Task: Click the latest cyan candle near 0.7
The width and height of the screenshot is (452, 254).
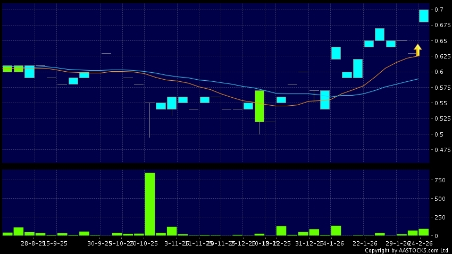Action: pos(424,16)
